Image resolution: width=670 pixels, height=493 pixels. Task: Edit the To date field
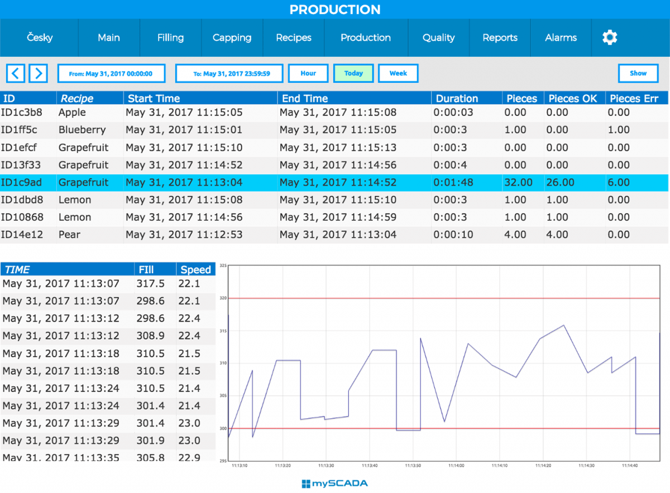[229, 73]
